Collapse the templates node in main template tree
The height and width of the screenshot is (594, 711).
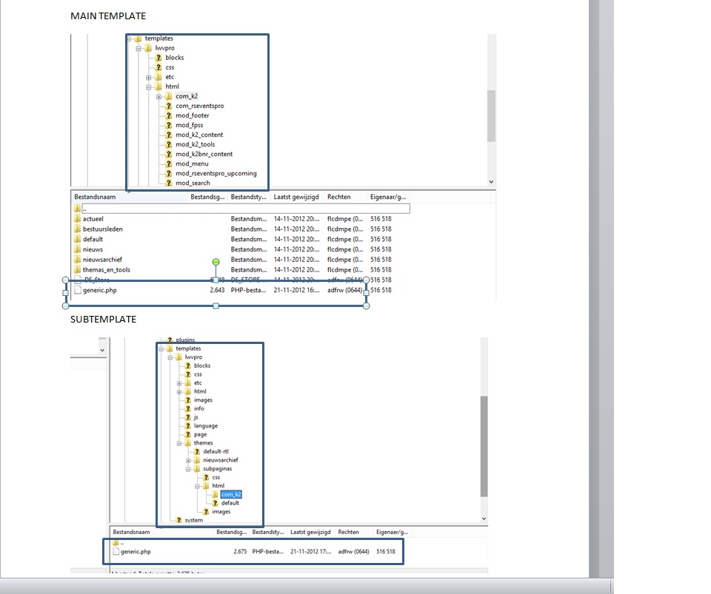[128, 38]
